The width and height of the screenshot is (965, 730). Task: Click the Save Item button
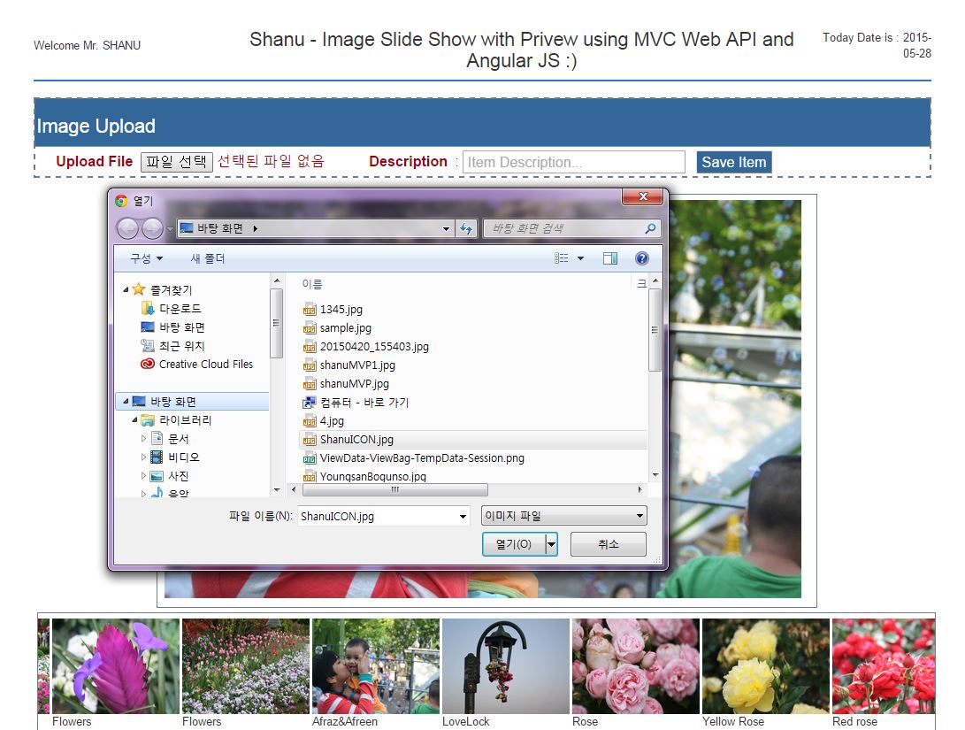pos(733,163)
